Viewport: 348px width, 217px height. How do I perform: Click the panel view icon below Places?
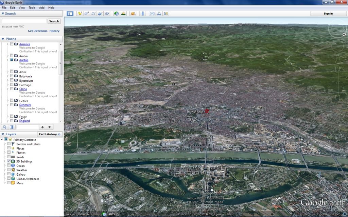pos(12,127)
